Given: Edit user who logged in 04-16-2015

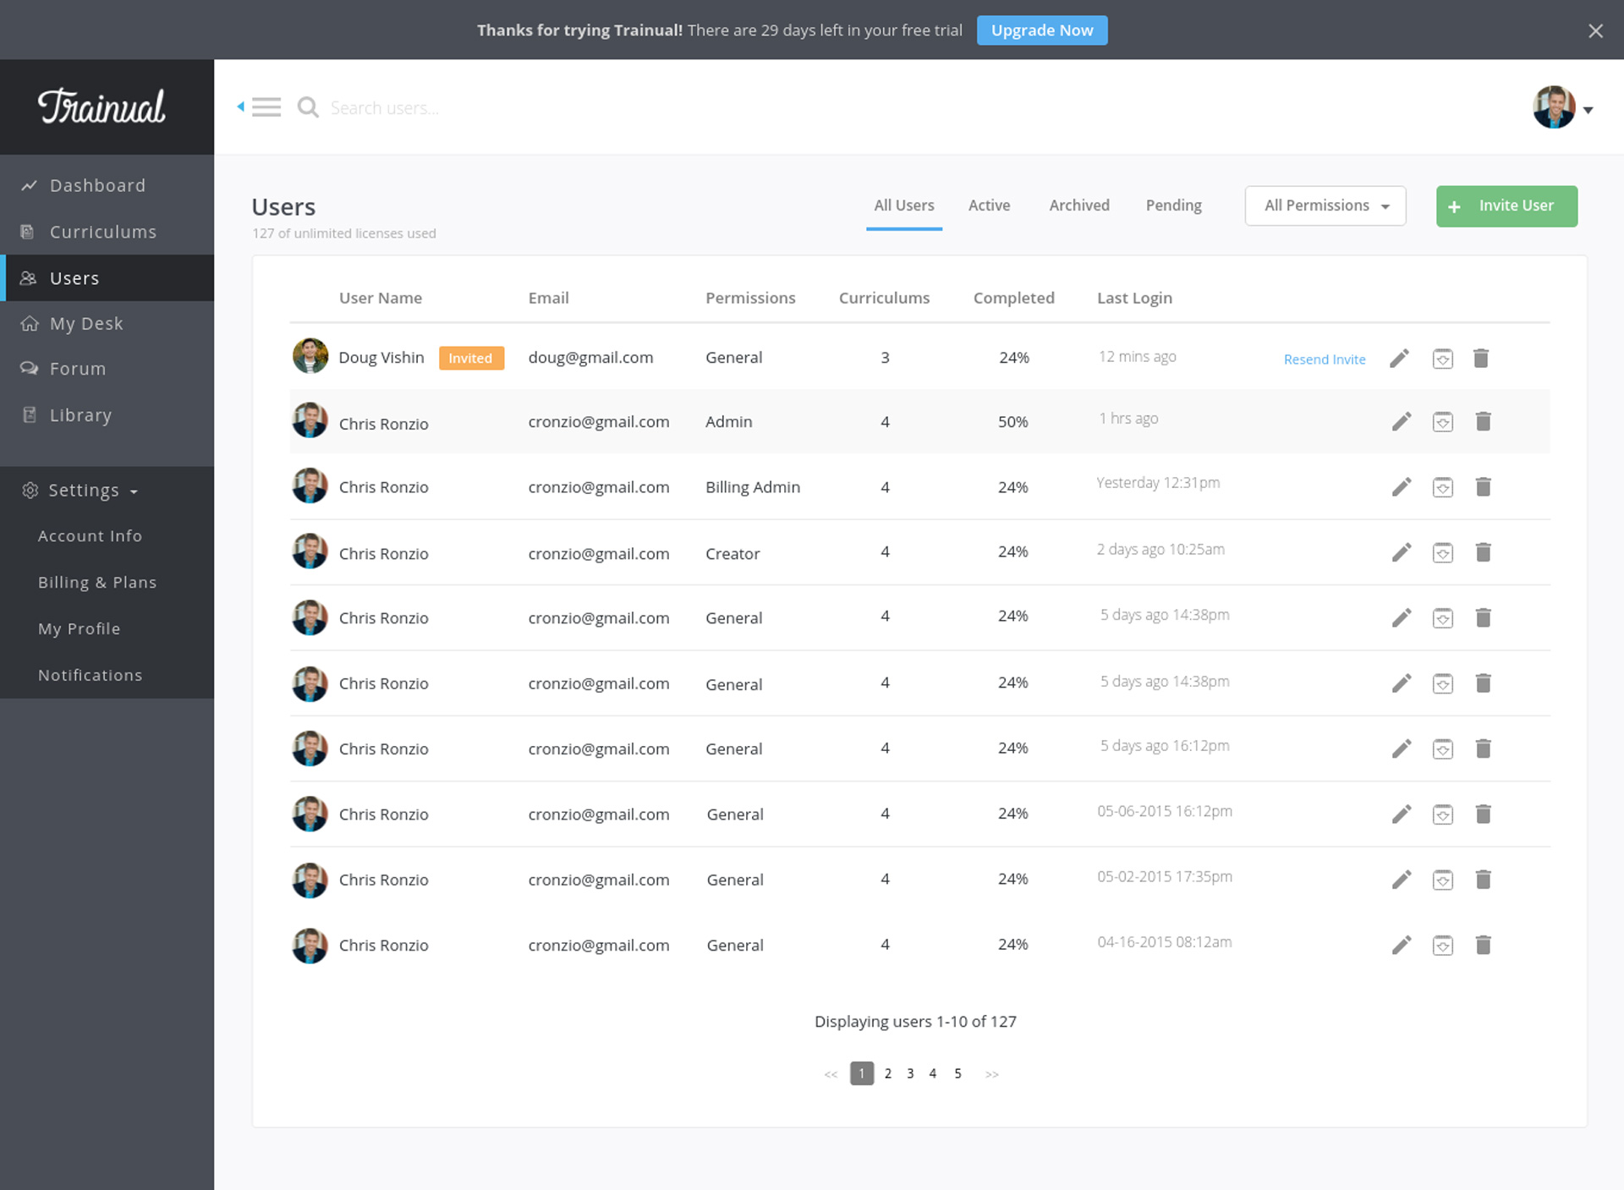Looking at the screenshot, I should tap(1402, 945).
